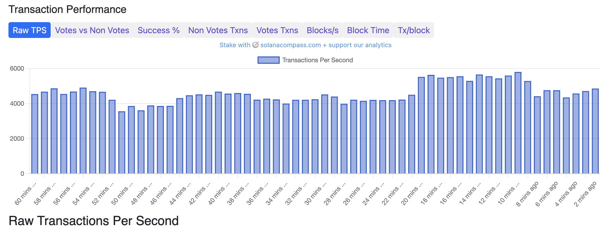Click the active Raw TPS tab
Screen dimensions: 608x233
pyautogui.click(x=29, y=30)
